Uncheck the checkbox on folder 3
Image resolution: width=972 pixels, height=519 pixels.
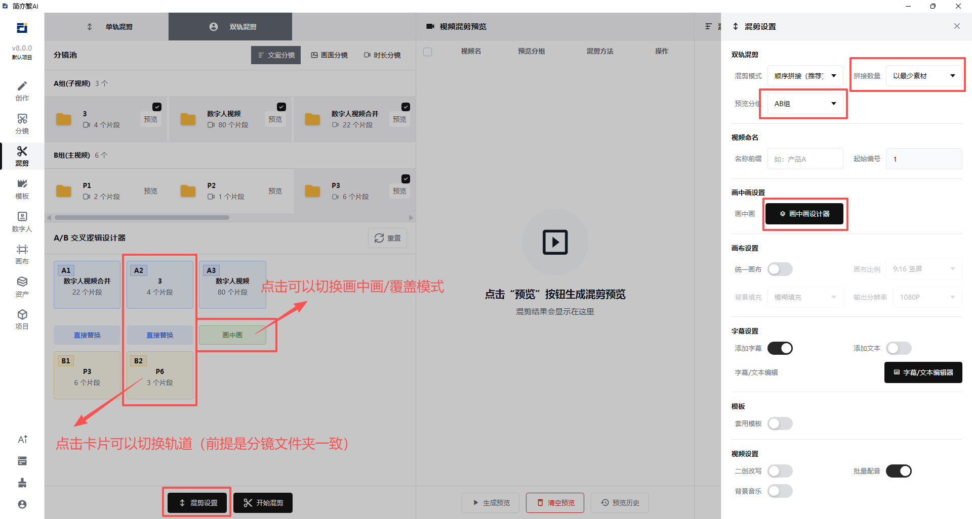(157, 107)
